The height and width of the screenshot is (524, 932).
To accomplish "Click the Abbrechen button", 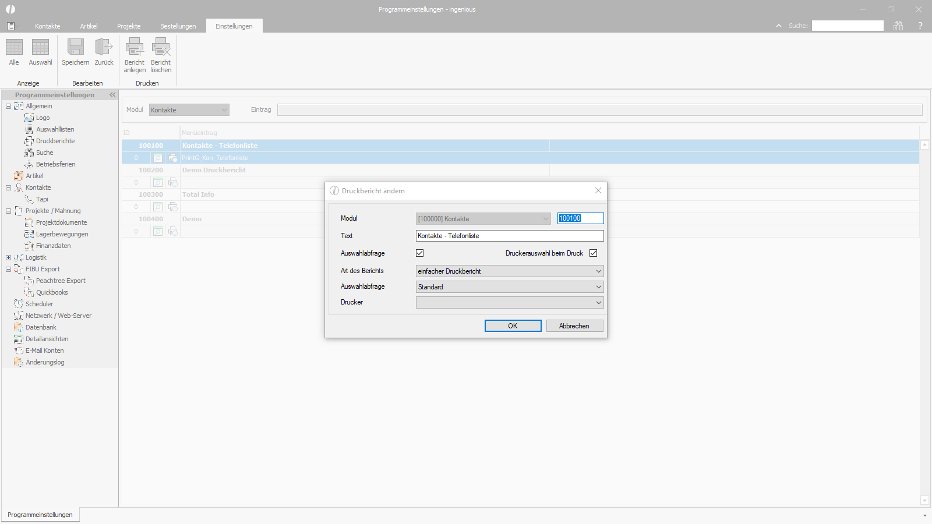I will click(574, 326).
